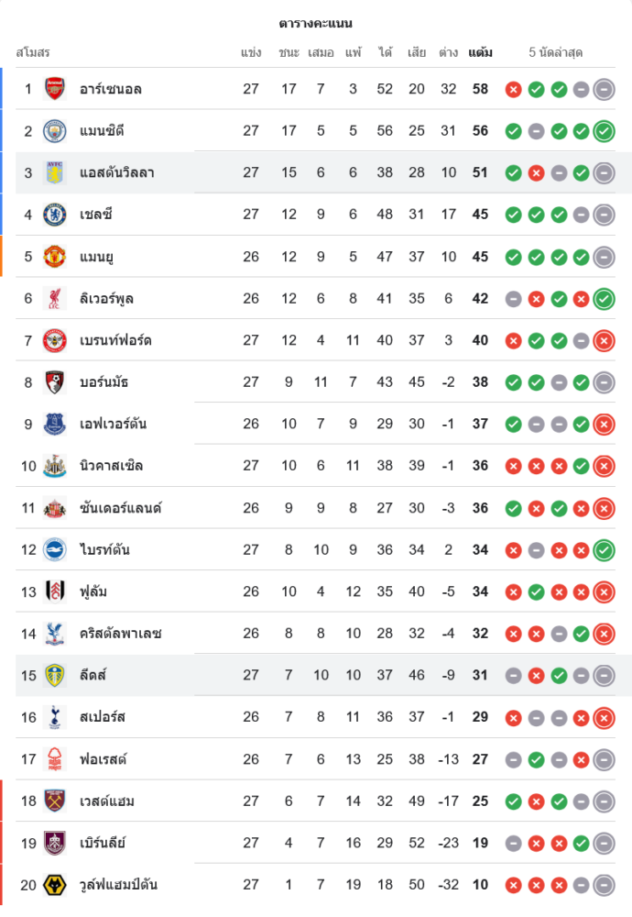
Task: Click the ตารางคะแนน table title
Action: (316, 23)
